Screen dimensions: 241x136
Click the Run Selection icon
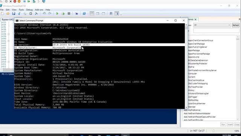(63, 14)
